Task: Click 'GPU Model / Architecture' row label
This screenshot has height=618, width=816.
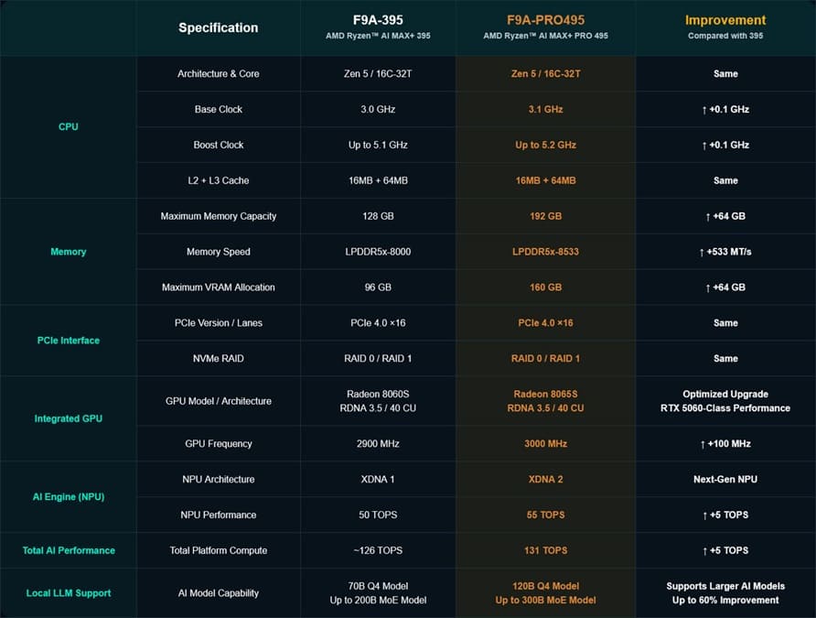Action: pos(218,401)
